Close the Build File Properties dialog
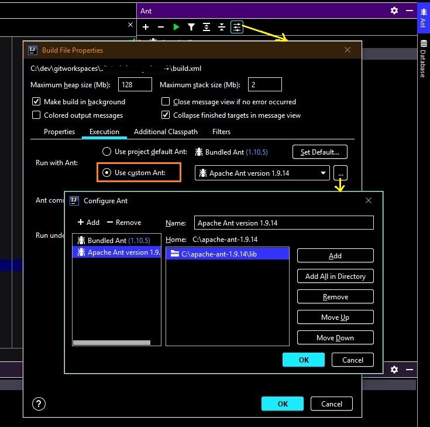 coord(348,50)
